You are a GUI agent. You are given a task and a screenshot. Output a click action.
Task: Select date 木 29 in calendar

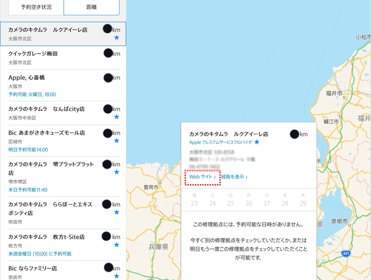(x=303, y=200)
